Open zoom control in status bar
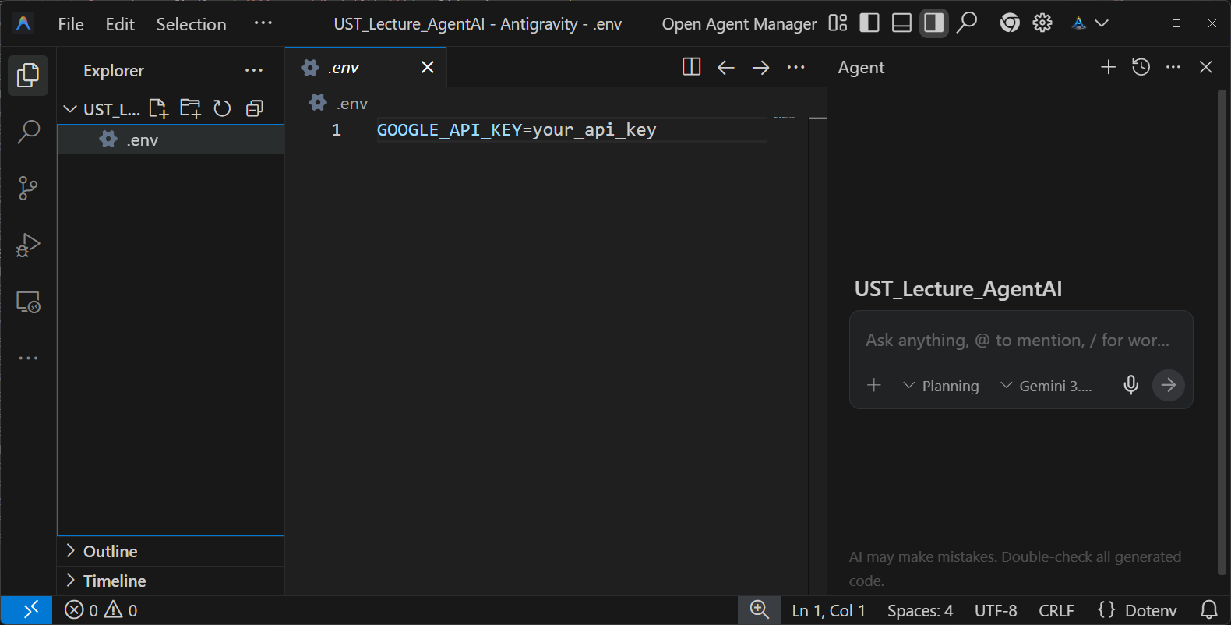This screenshot has width=1231, height=625. (x=760, y=610)
